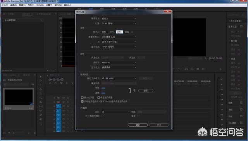Viewport: 248px width, 141px height.
Task: Click the blue preview 高度 value
Action: click(x=103, y=93)
